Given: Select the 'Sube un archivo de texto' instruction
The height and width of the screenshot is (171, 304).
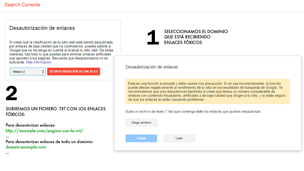Looking at the screenshot, I should [x=193, y=112].
